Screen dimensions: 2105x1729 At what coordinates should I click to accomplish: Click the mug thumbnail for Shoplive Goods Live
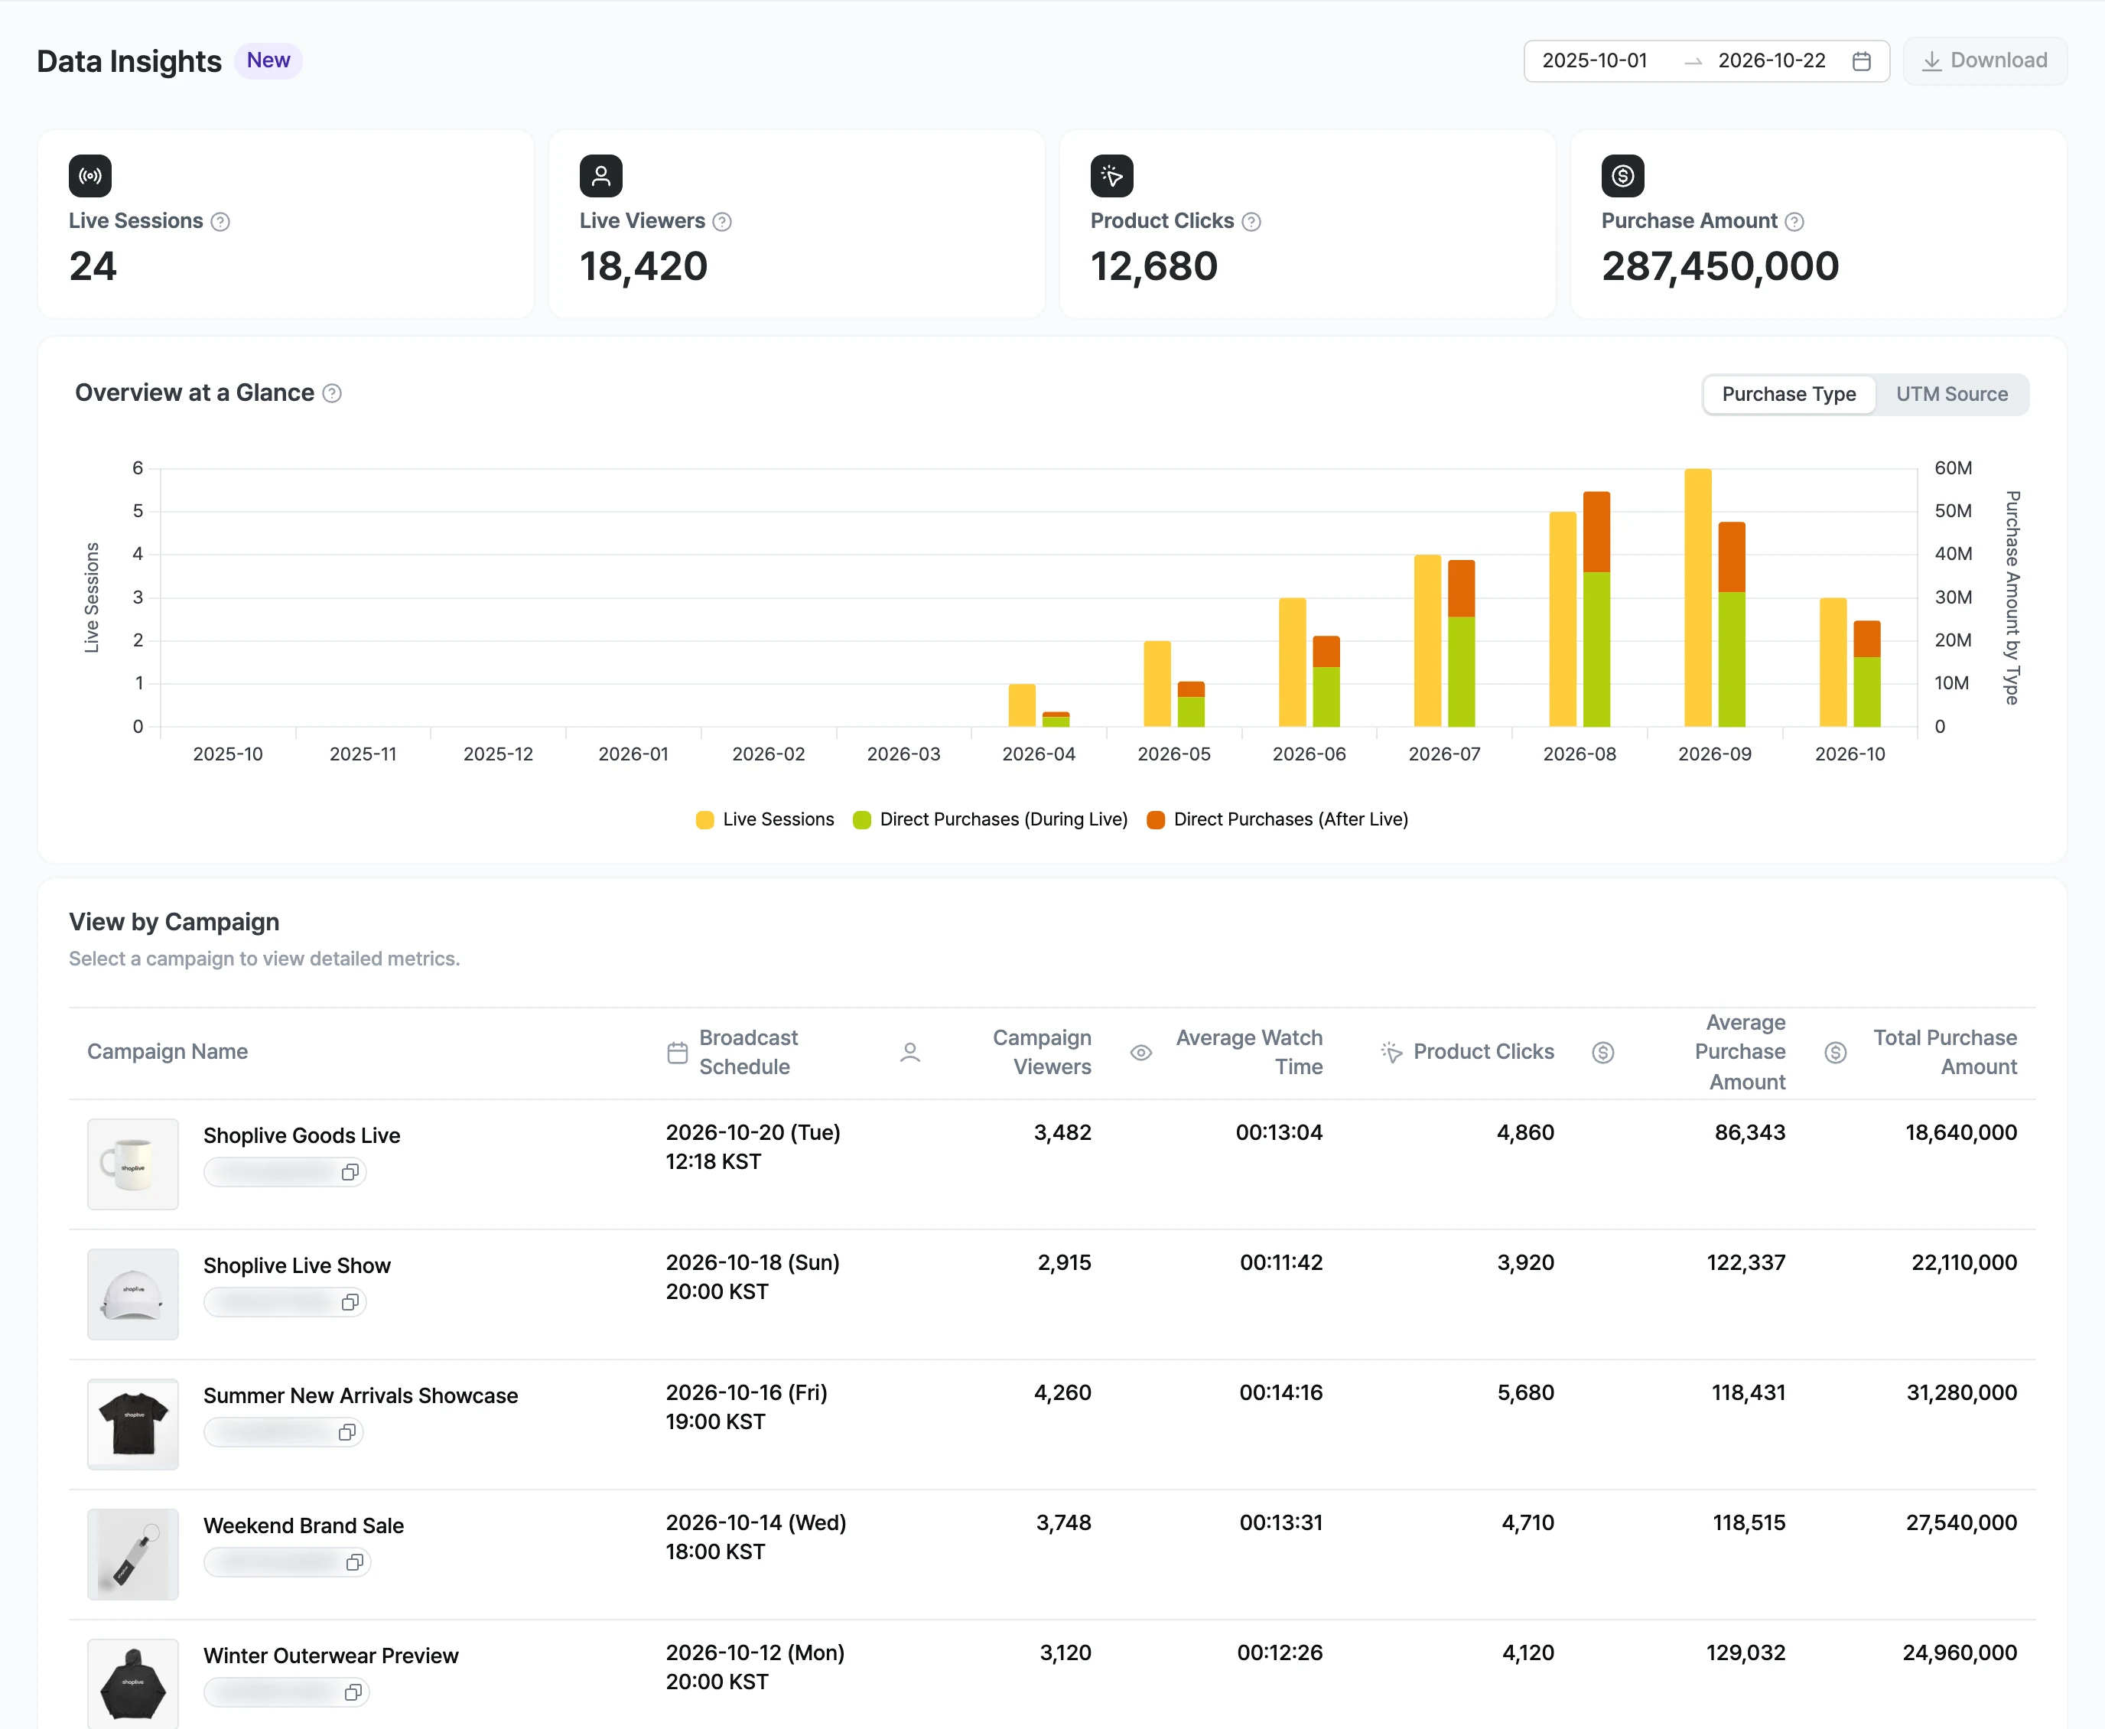coord(132,1164)
